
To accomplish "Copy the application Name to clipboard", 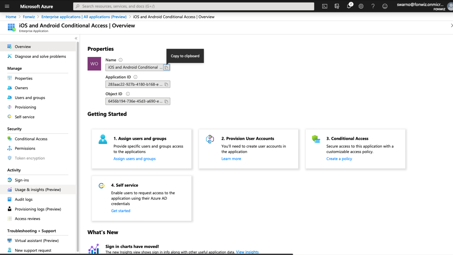I will pyautogui.click(x=166, y=67).
